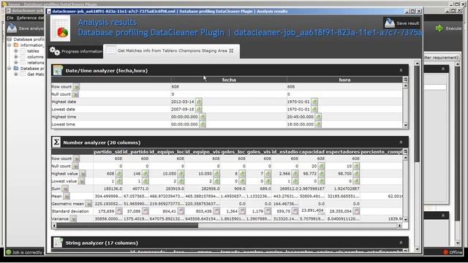The image size is (468, 263).
Task: Click chart icon beside Variance label
Action: pyautogui.click(x=73, y=219)
